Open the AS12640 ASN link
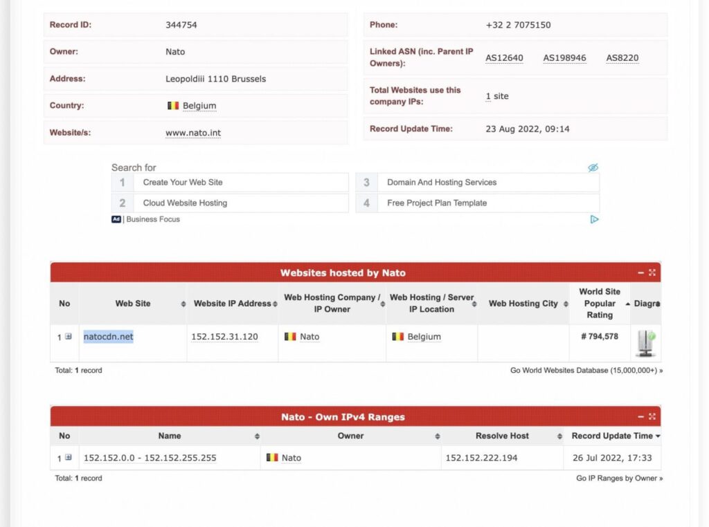 (504, 58)
